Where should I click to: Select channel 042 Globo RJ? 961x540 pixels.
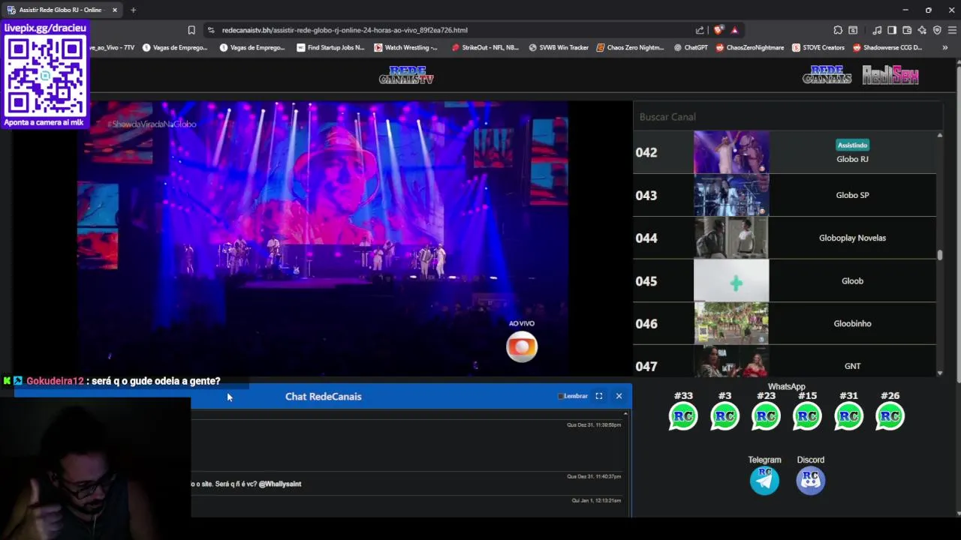[785, 152]
